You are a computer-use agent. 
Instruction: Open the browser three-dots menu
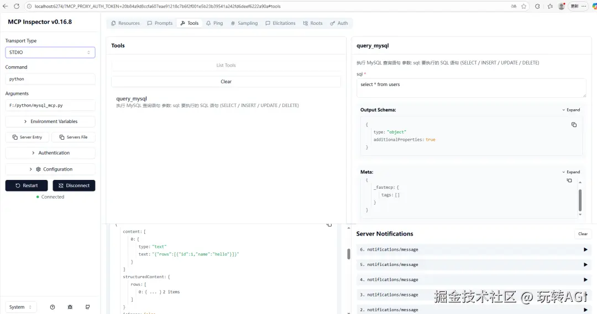(x=584, y=6)
